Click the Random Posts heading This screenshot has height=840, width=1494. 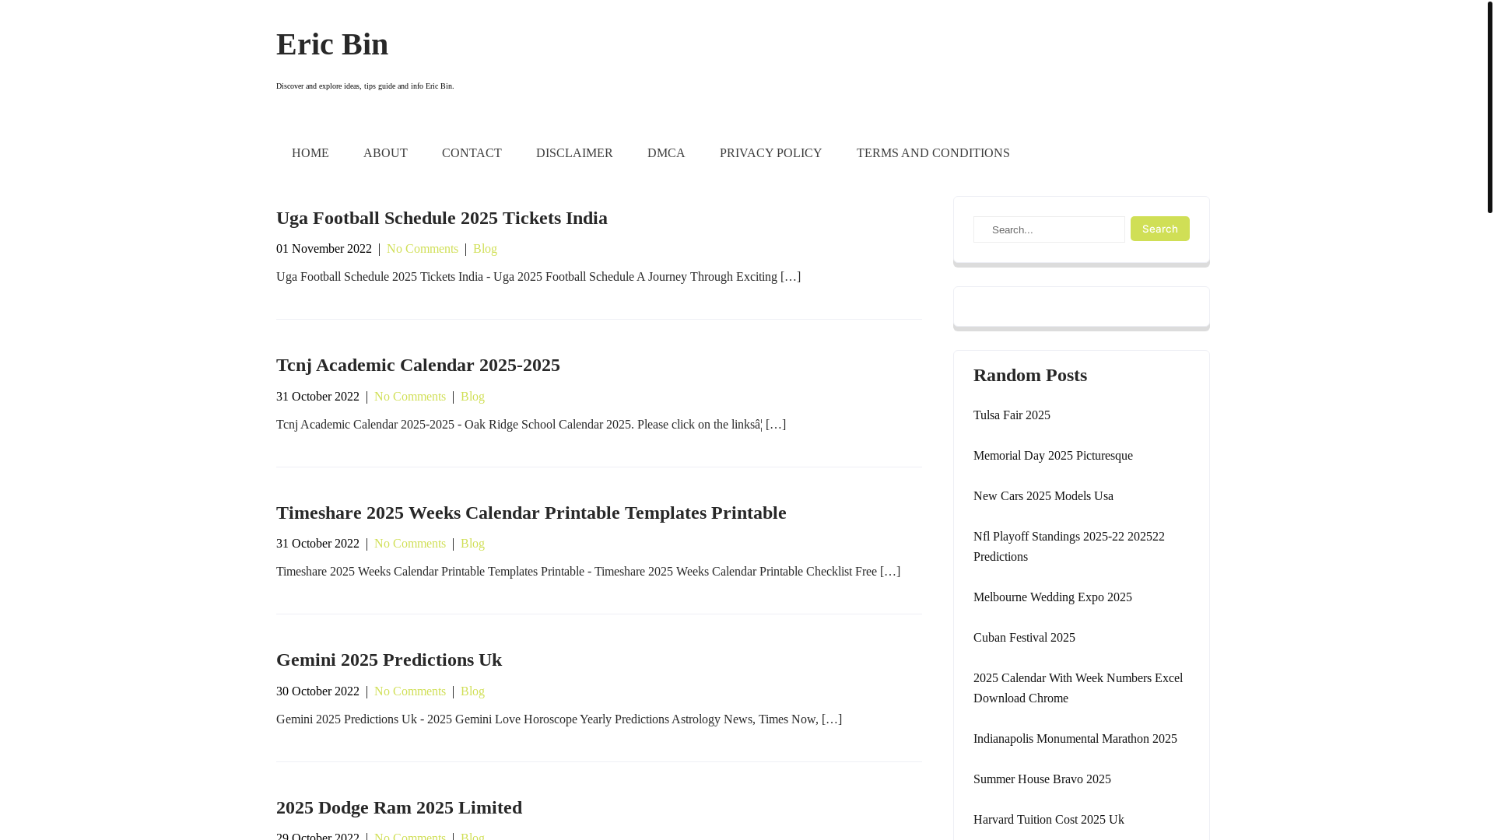(1030, 375)
